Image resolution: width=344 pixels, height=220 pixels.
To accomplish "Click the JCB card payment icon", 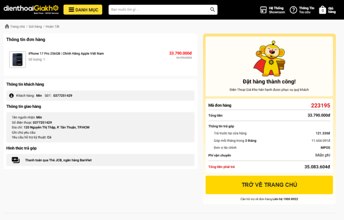I will [15, 160].
